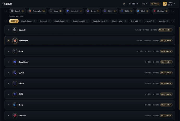The image size is (180, 121).
Task: Click Kimi price range ¥0.28 – ¥1.50
Action: [x=166, y=105]
